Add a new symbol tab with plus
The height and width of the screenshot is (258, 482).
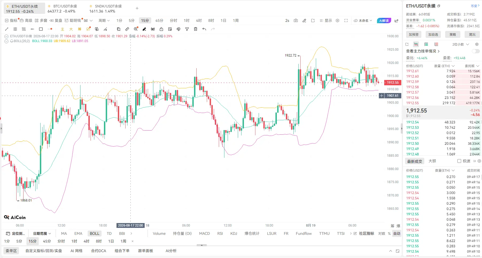click(137, 8)
